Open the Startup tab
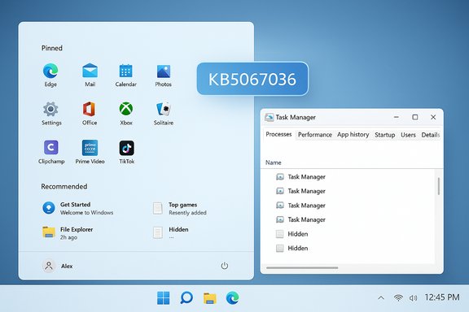 point(384,135)
